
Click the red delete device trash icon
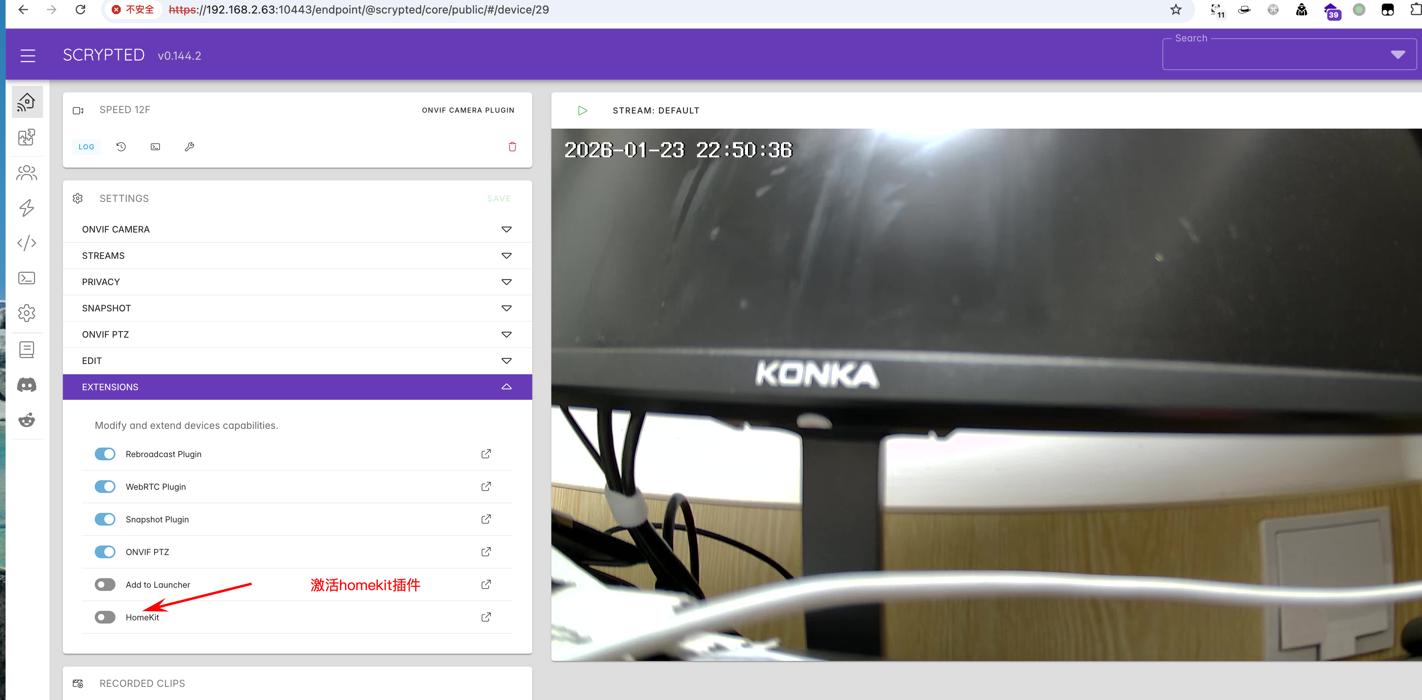coord(512,147)
